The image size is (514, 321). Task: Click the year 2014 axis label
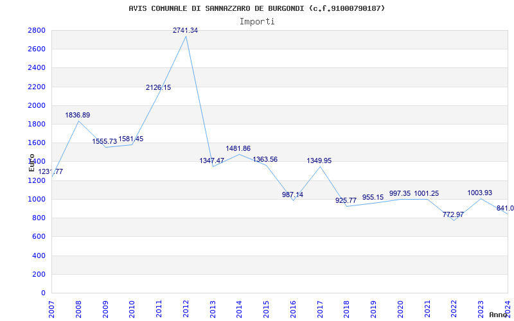240,309
